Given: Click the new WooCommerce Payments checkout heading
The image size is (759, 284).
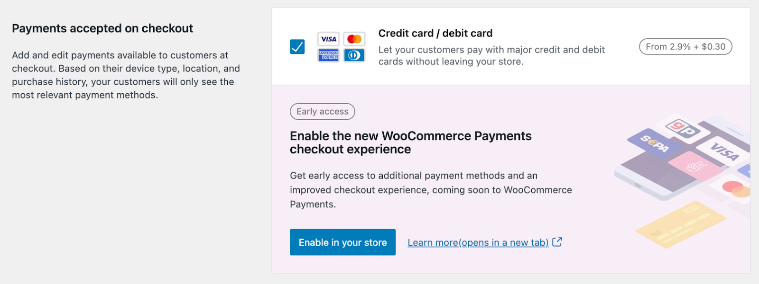Looking at the screenshot, I should [x=411, y=142].
